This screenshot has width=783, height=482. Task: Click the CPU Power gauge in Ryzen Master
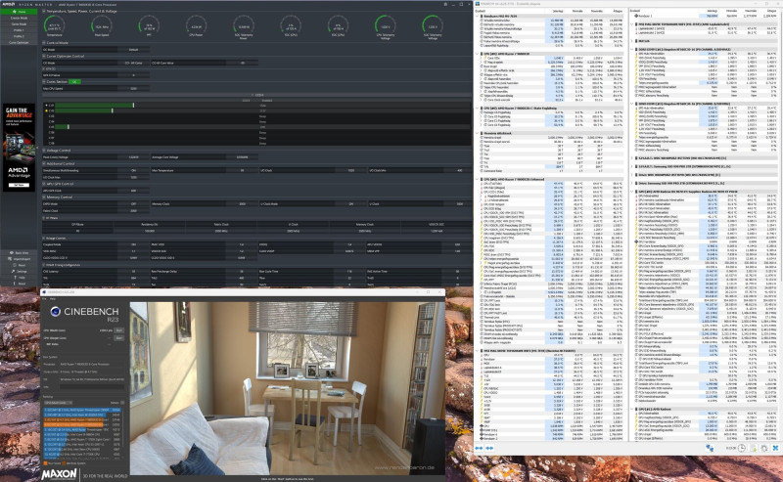197,26
